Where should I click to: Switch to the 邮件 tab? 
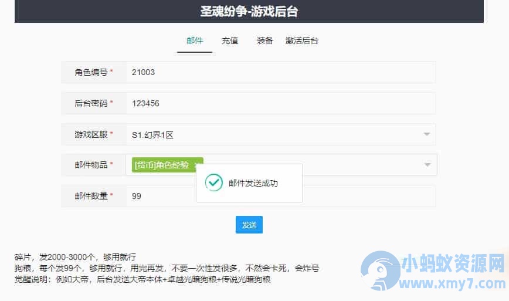tap(195, 40)
